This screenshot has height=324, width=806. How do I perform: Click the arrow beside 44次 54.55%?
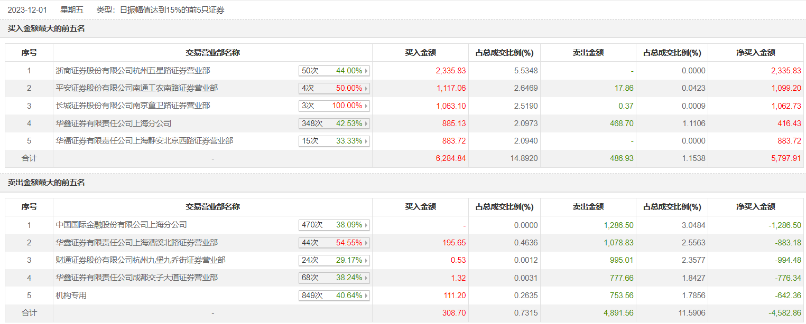(x=366, y=243)
